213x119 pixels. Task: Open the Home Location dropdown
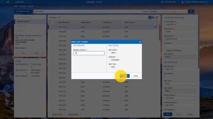(x=180, y=98)
